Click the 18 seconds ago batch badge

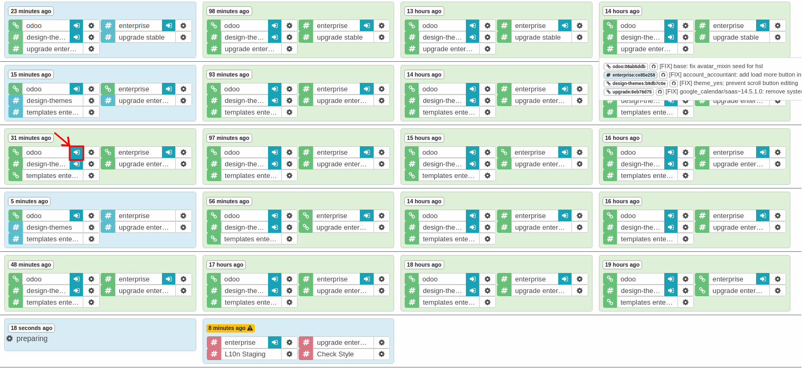(x=31, y=328)
